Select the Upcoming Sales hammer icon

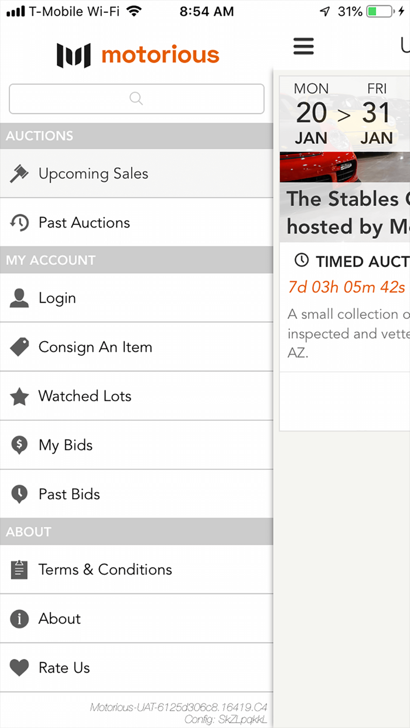click(x=19, y=173)
